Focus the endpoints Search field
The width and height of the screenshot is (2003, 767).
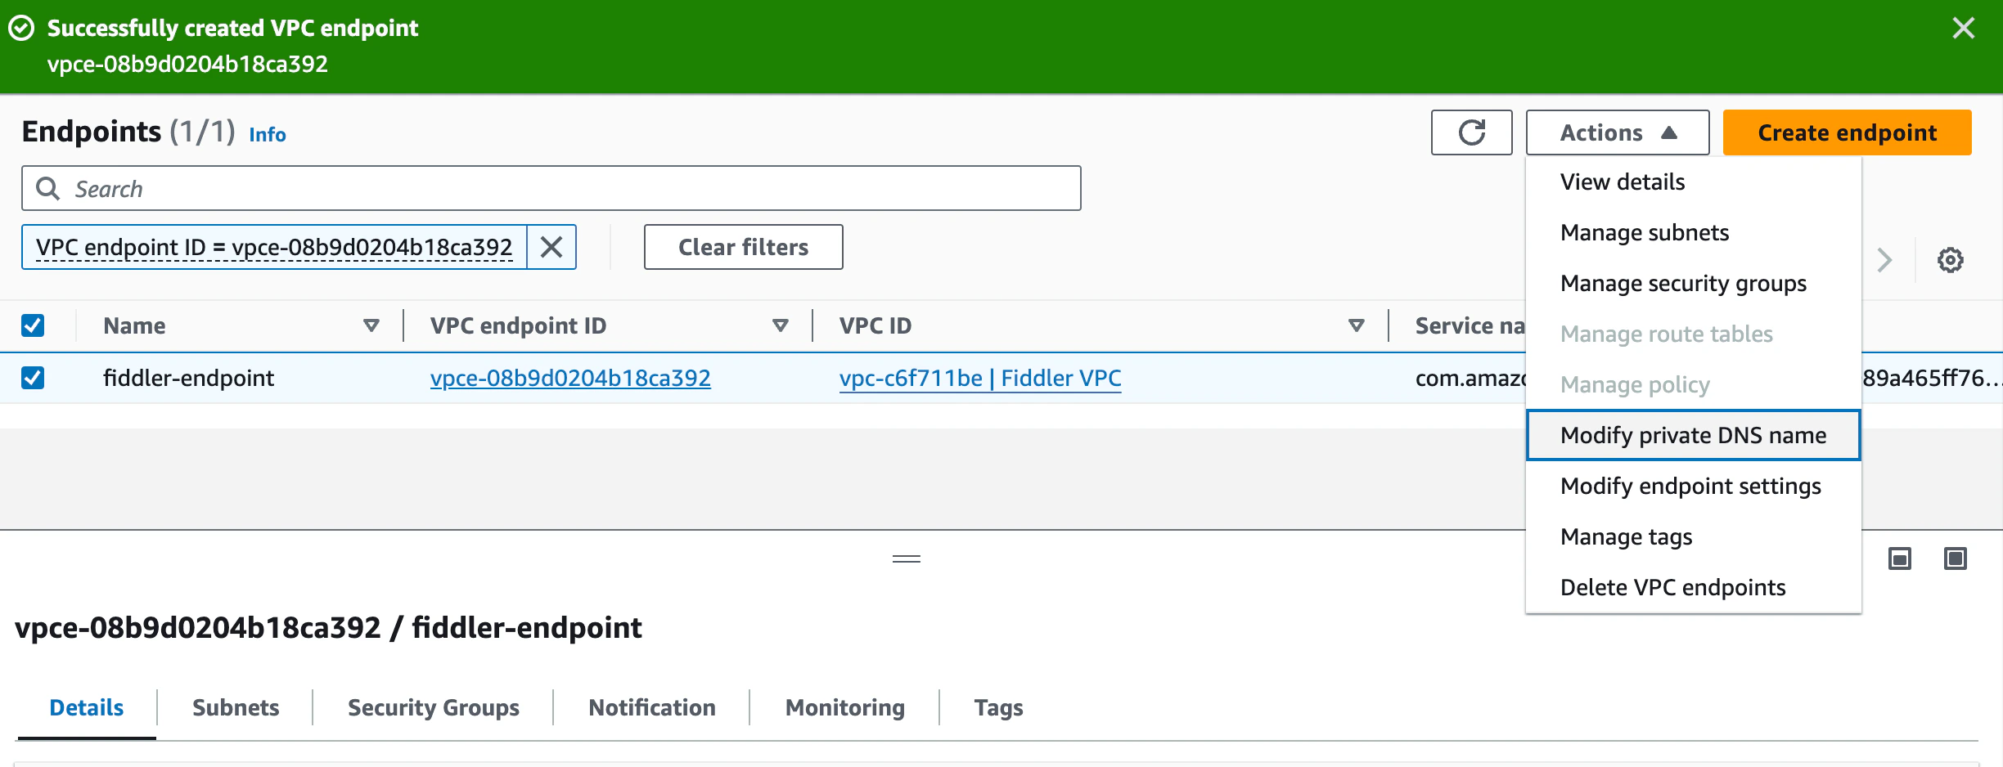pyautogui.click(x=551, y=189)
